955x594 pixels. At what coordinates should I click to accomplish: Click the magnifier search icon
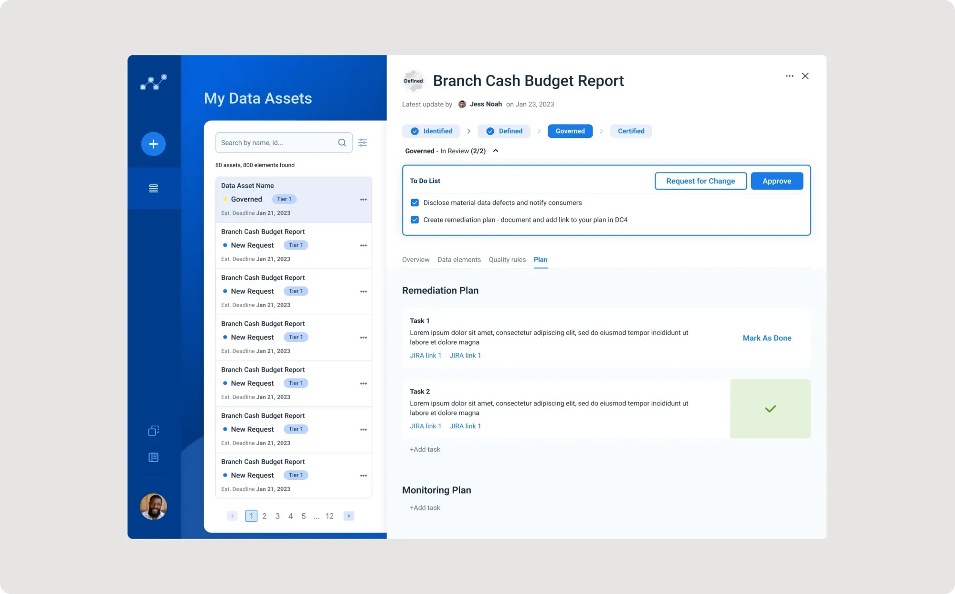342,143
